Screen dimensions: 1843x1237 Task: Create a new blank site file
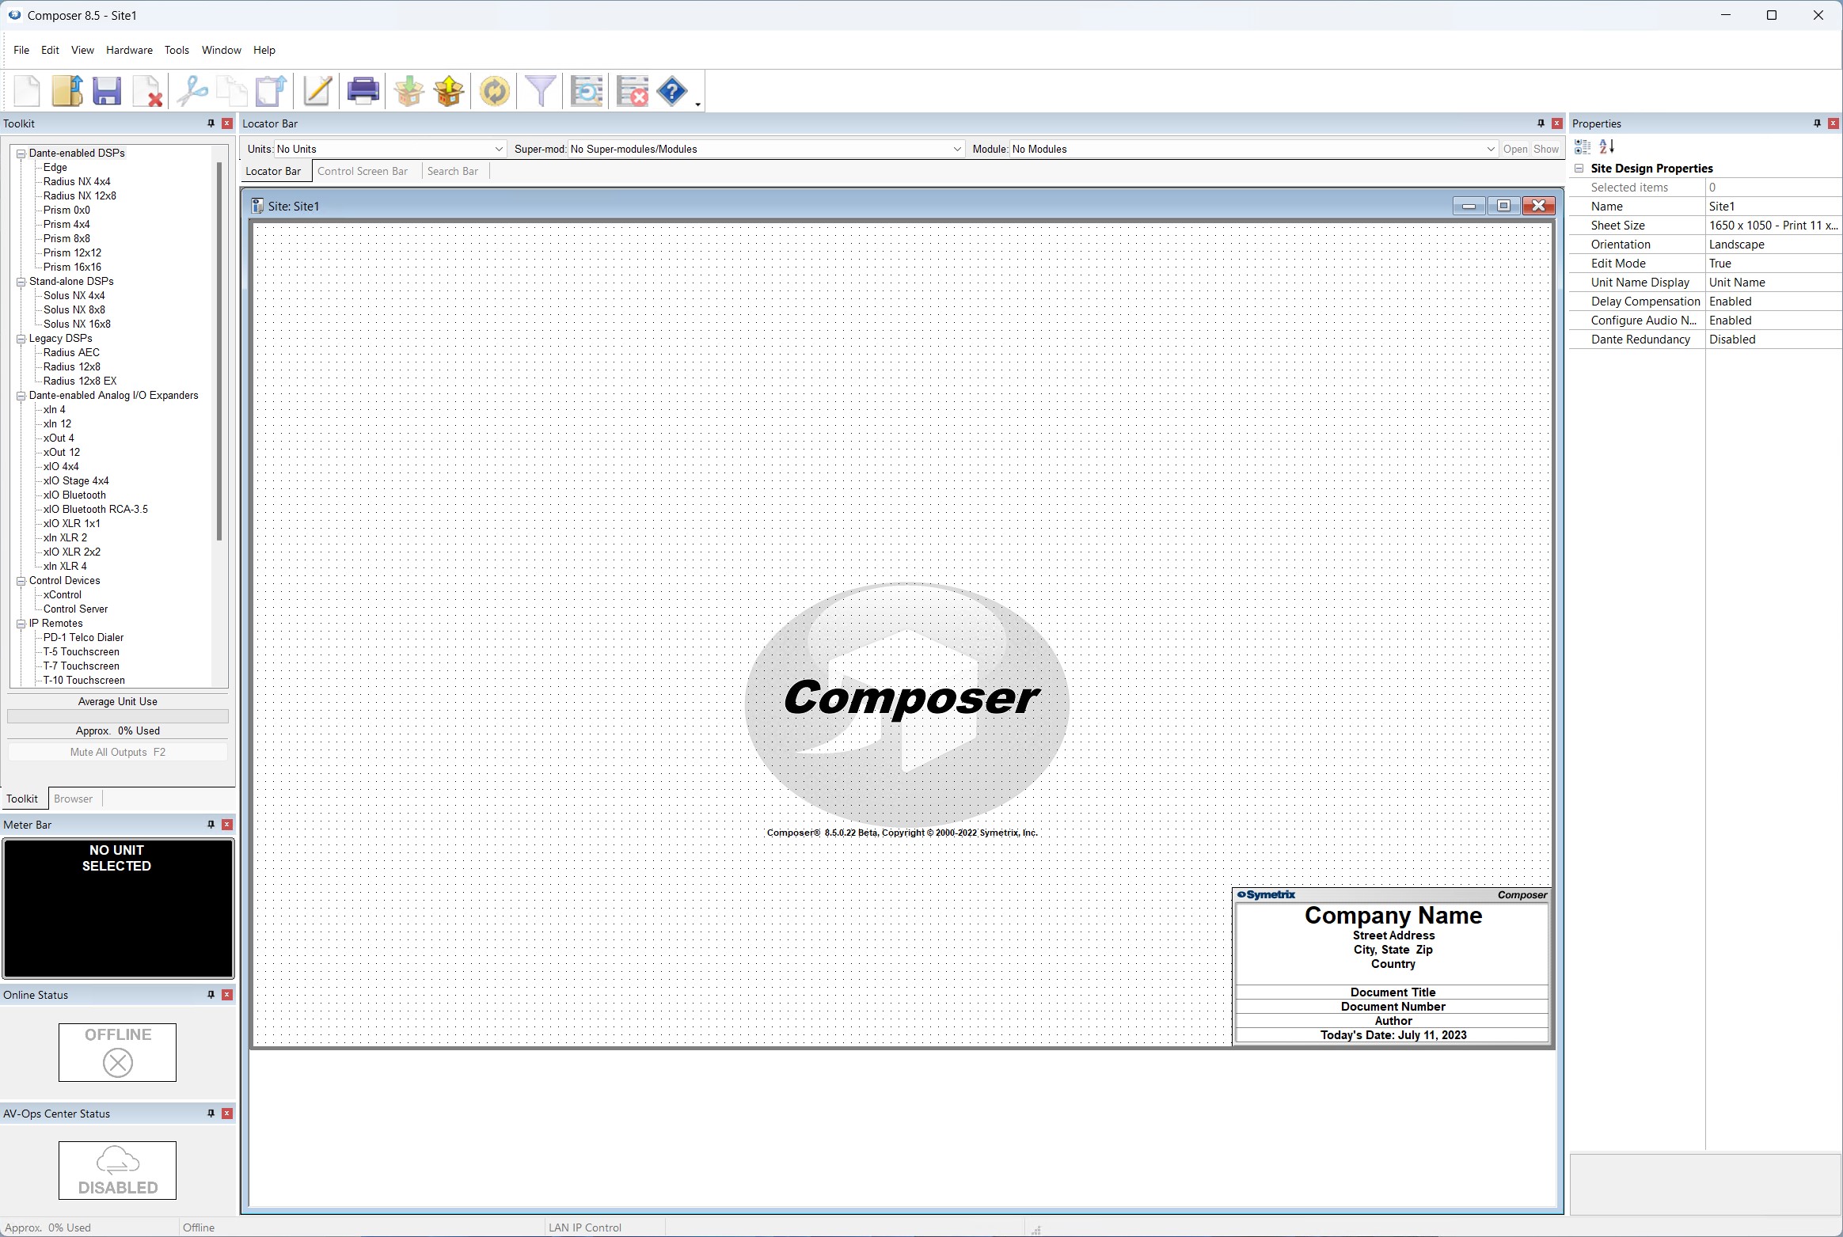[x=27, y=91]
